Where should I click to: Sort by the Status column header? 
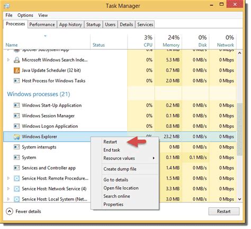pos(109,41)
